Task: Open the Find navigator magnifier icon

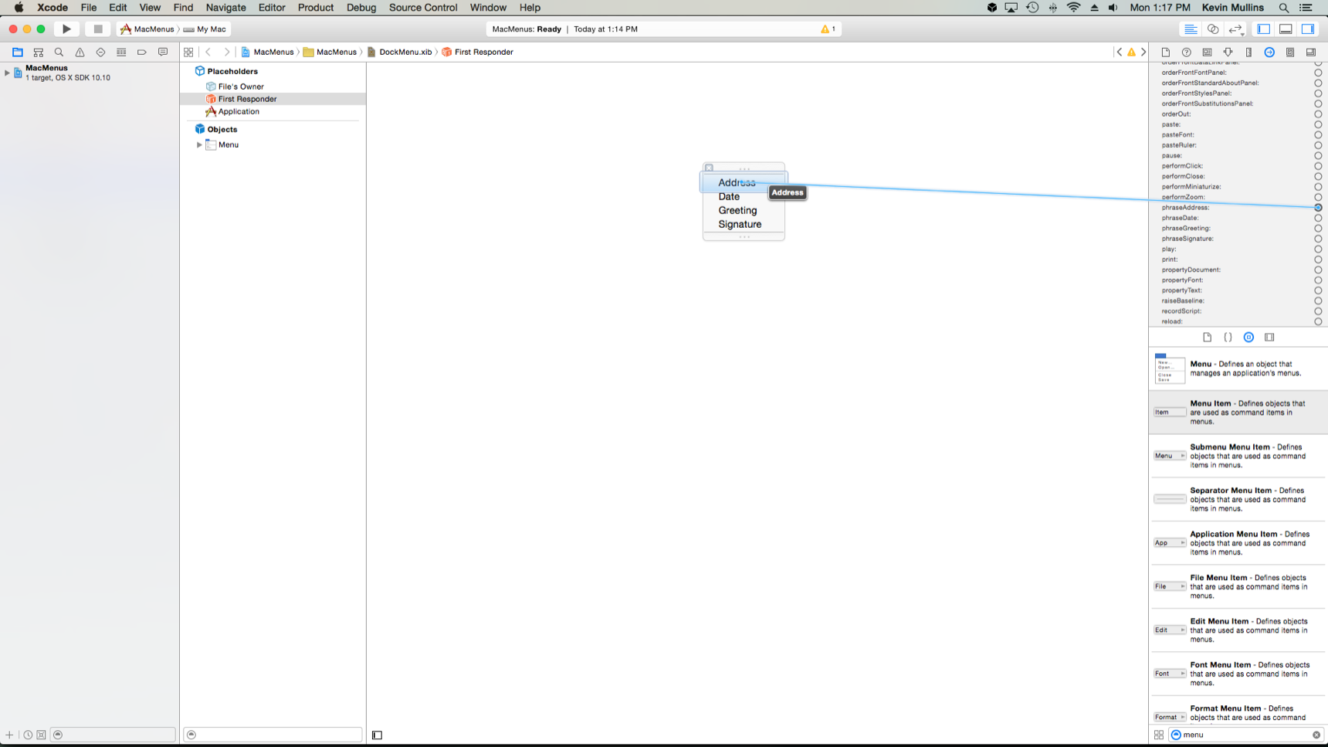Action: click(59, 53)
